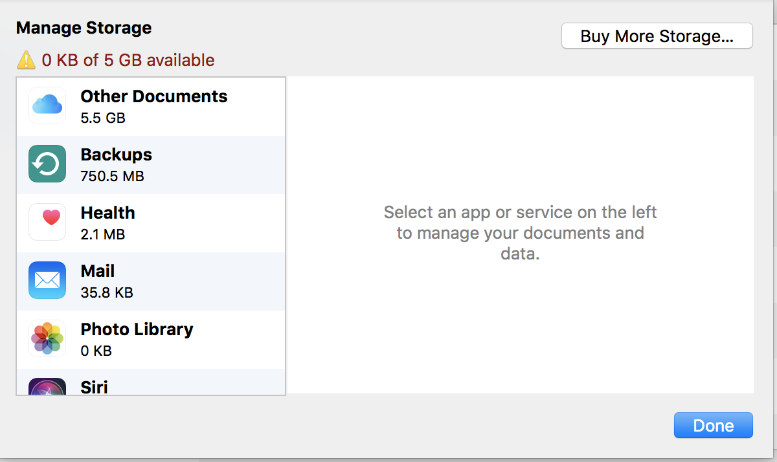
Task: Select the Siri label
Action: tap(95, 387)
